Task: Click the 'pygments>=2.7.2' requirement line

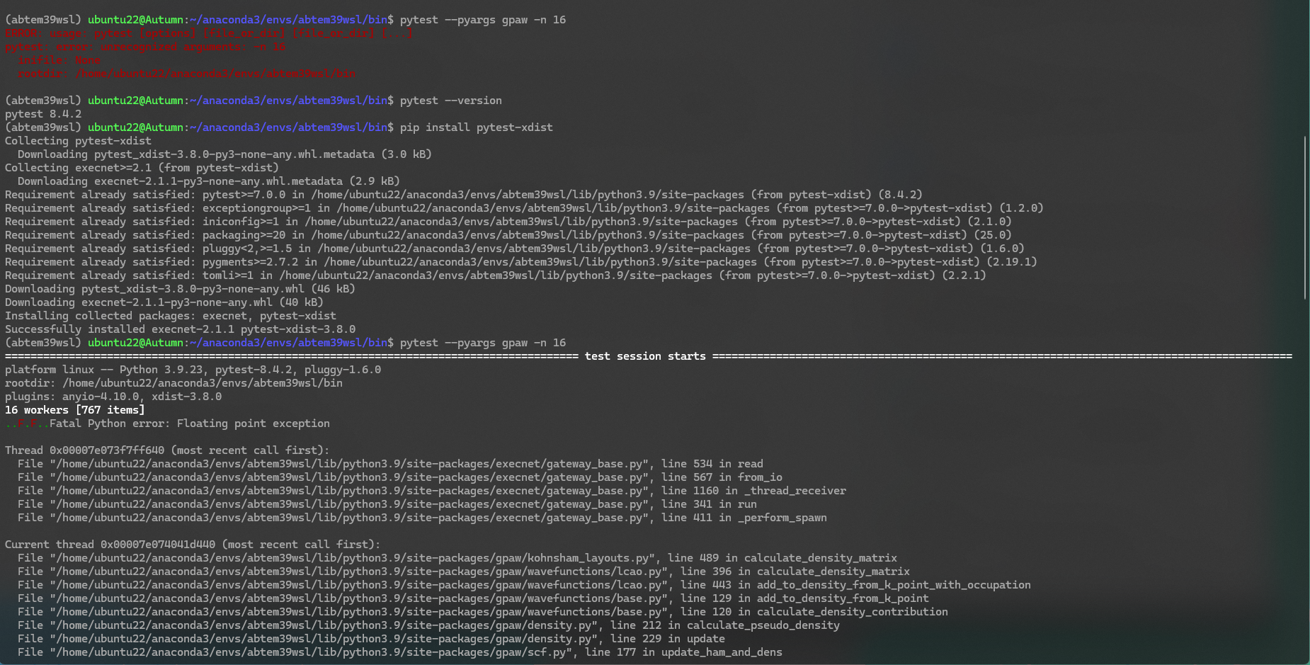Action: (x=521, y=262)
